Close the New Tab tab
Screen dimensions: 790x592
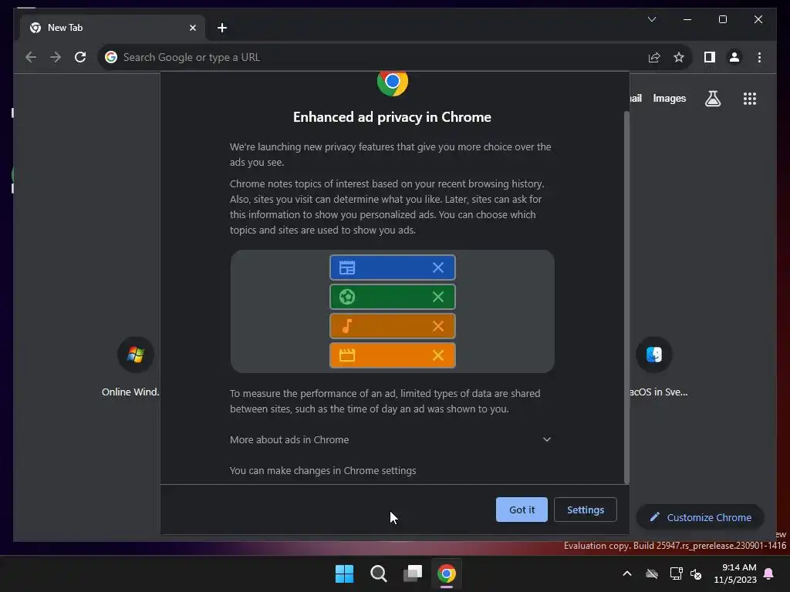click(192, 28)
